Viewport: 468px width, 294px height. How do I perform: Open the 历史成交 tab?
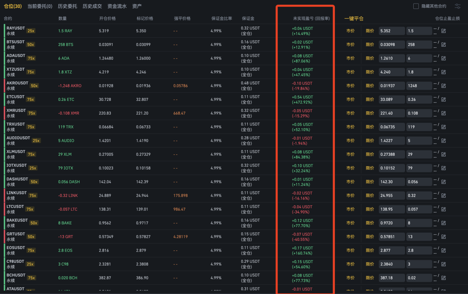coord(92,6)
